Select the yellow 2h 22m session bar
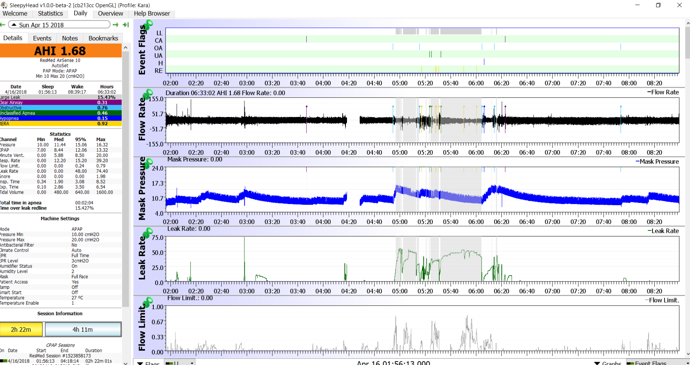The image size is (690, 365). [x=21, y=329]
